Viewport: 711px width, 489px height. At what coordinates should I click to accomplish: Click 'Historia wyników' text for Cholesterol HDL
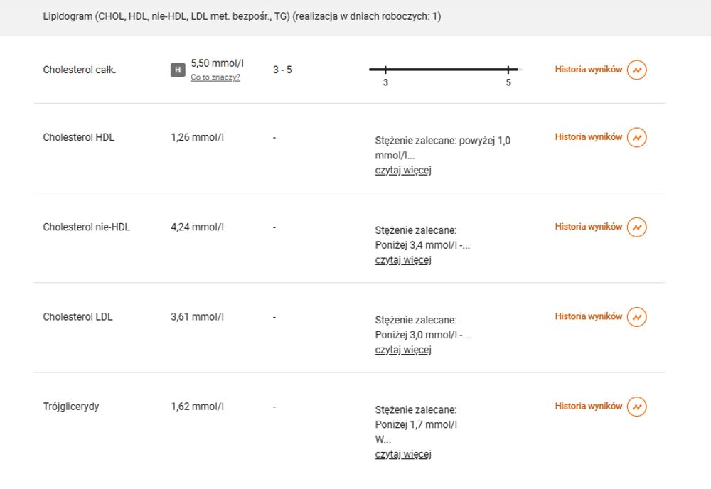[x=589, y=137]
